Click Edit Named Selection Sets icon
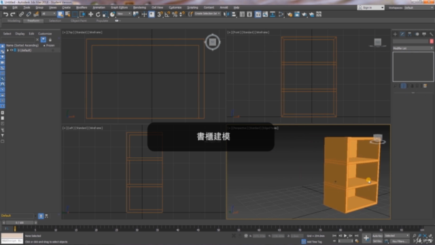Image resolution: width=435 pixels, height=245 pixels. pos(190,14)
